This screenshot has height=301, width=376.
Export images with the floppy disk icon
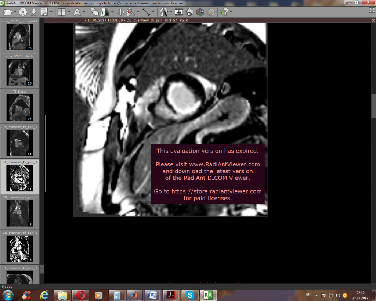pyautogui.click(x=44, y=12)
